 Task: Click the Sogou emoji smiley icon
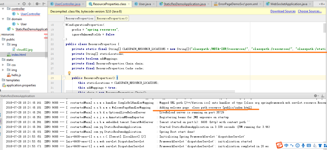(297, 145)
